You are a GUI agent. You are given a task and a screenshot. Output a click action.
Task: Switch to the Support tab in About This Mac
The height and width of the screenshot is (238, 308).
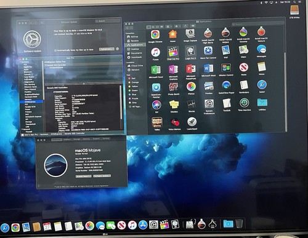[96, 139]
